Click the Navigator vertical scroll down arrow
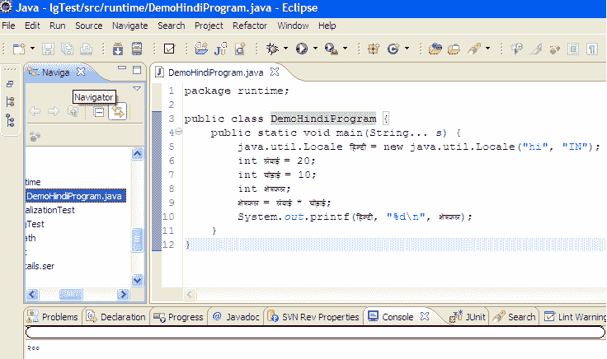This screenshot has height=359, width=607. (138, 280)
